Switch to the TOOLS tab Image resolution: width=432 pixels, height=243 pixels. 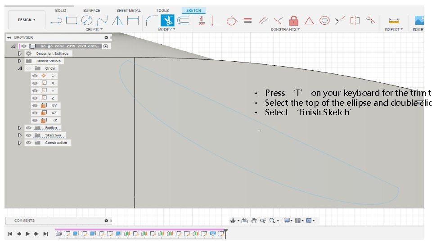tap(162, 10)
